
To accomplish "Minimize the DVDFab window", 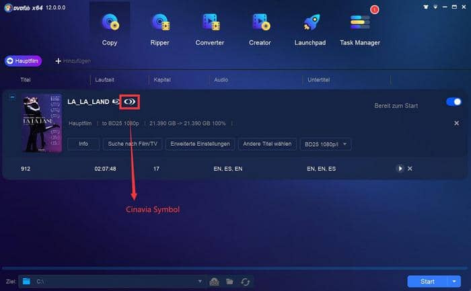I will pyautogui.click(x=445, y=7).
